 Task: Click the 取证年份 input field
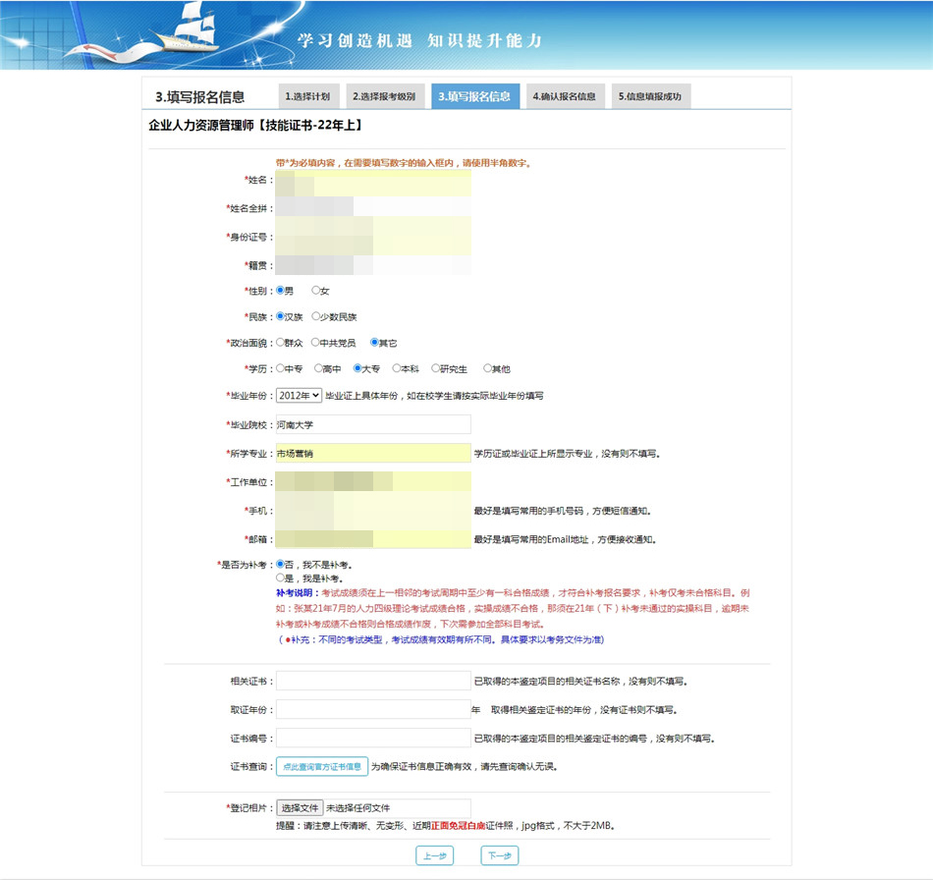click(x=373, y=709)
